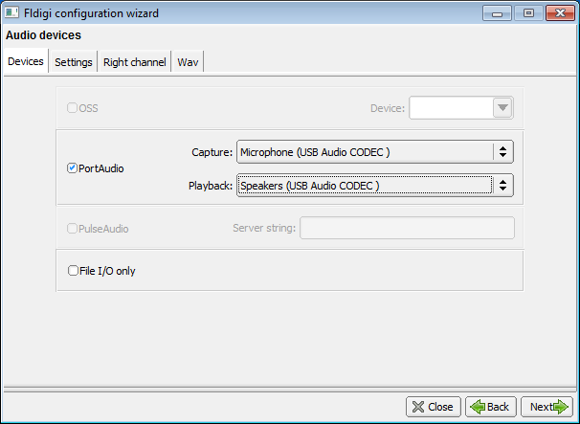Screen dimensions: 580x424
Task: Enable the OSS checkbox
Action: point(72,107)
